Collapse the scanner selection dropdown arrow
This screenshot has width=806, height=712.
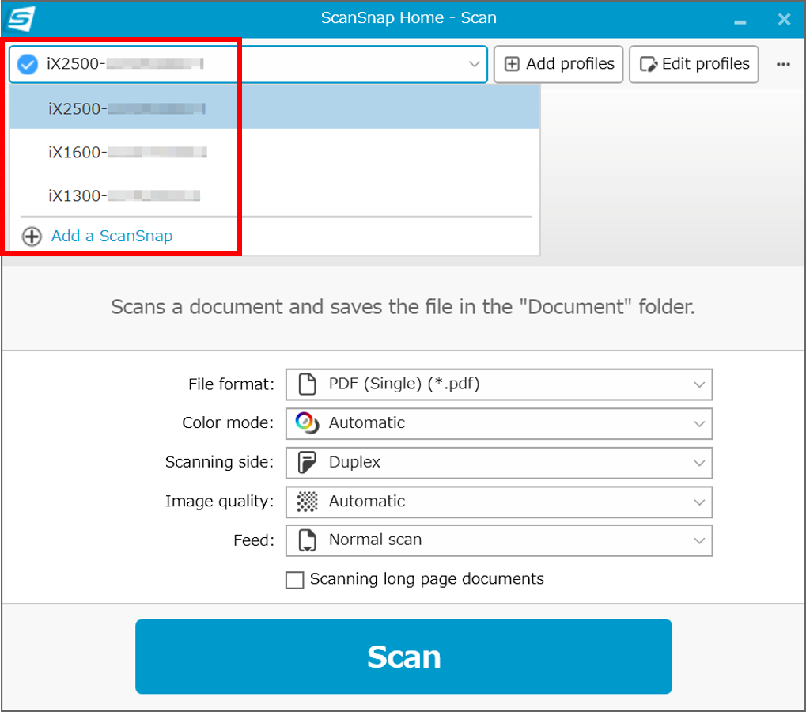tap(474, 64)
